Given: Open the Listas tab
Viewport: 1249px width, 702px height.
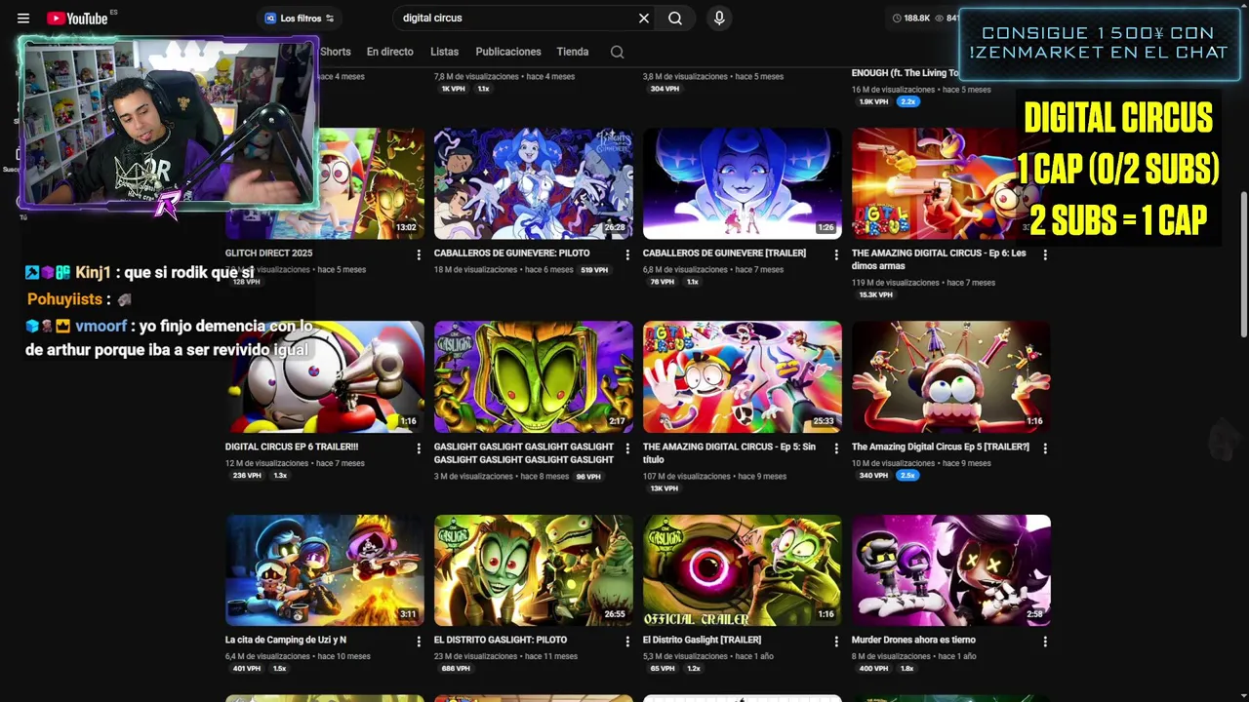Looking at the screenshot, I should (x=444, y=52).
